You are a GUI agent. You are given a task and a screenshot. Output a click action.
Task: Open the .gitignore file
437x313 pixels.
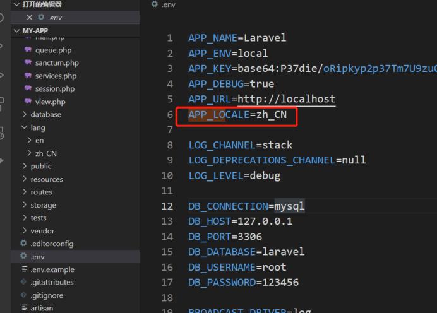[47, 295]
